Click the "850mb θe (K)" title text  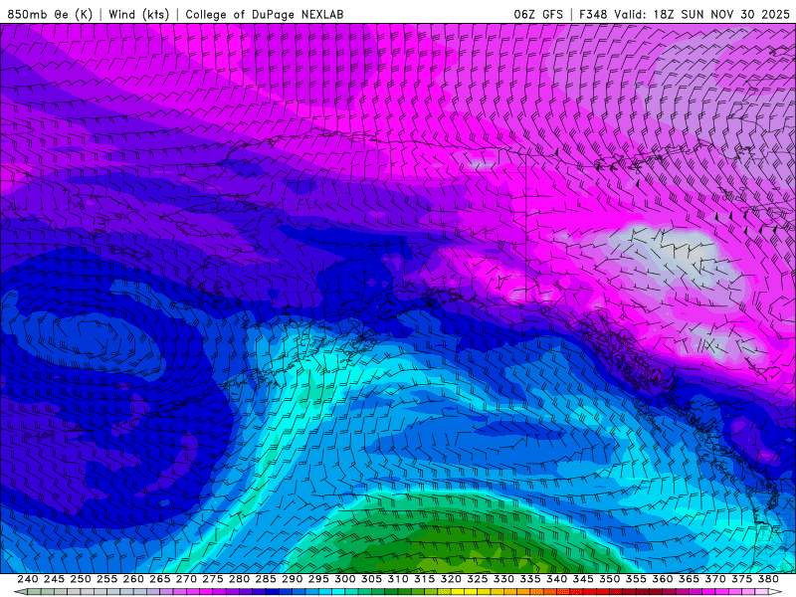50,14
